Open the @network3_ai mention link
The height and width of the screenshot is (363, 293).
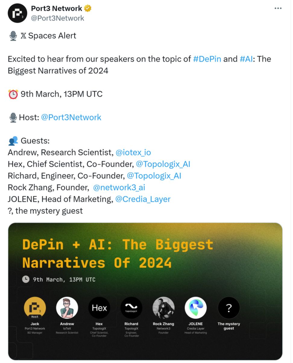click(119, 188)
